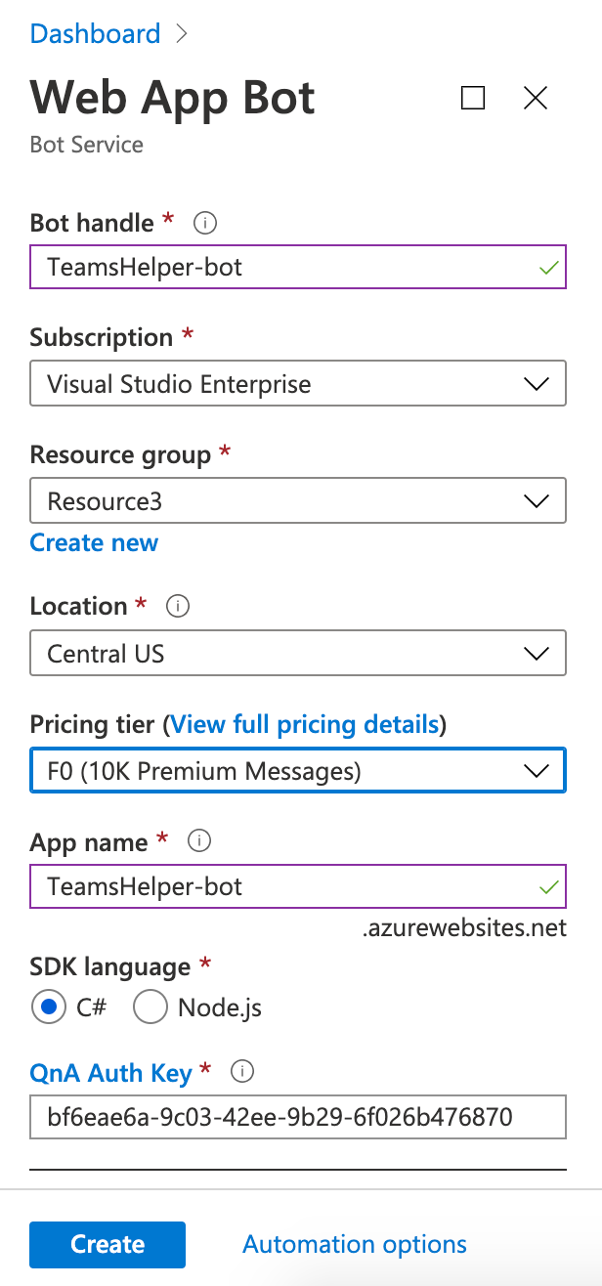Open the Resource group dropdown
602x1286 pixels.
[298, 500]
